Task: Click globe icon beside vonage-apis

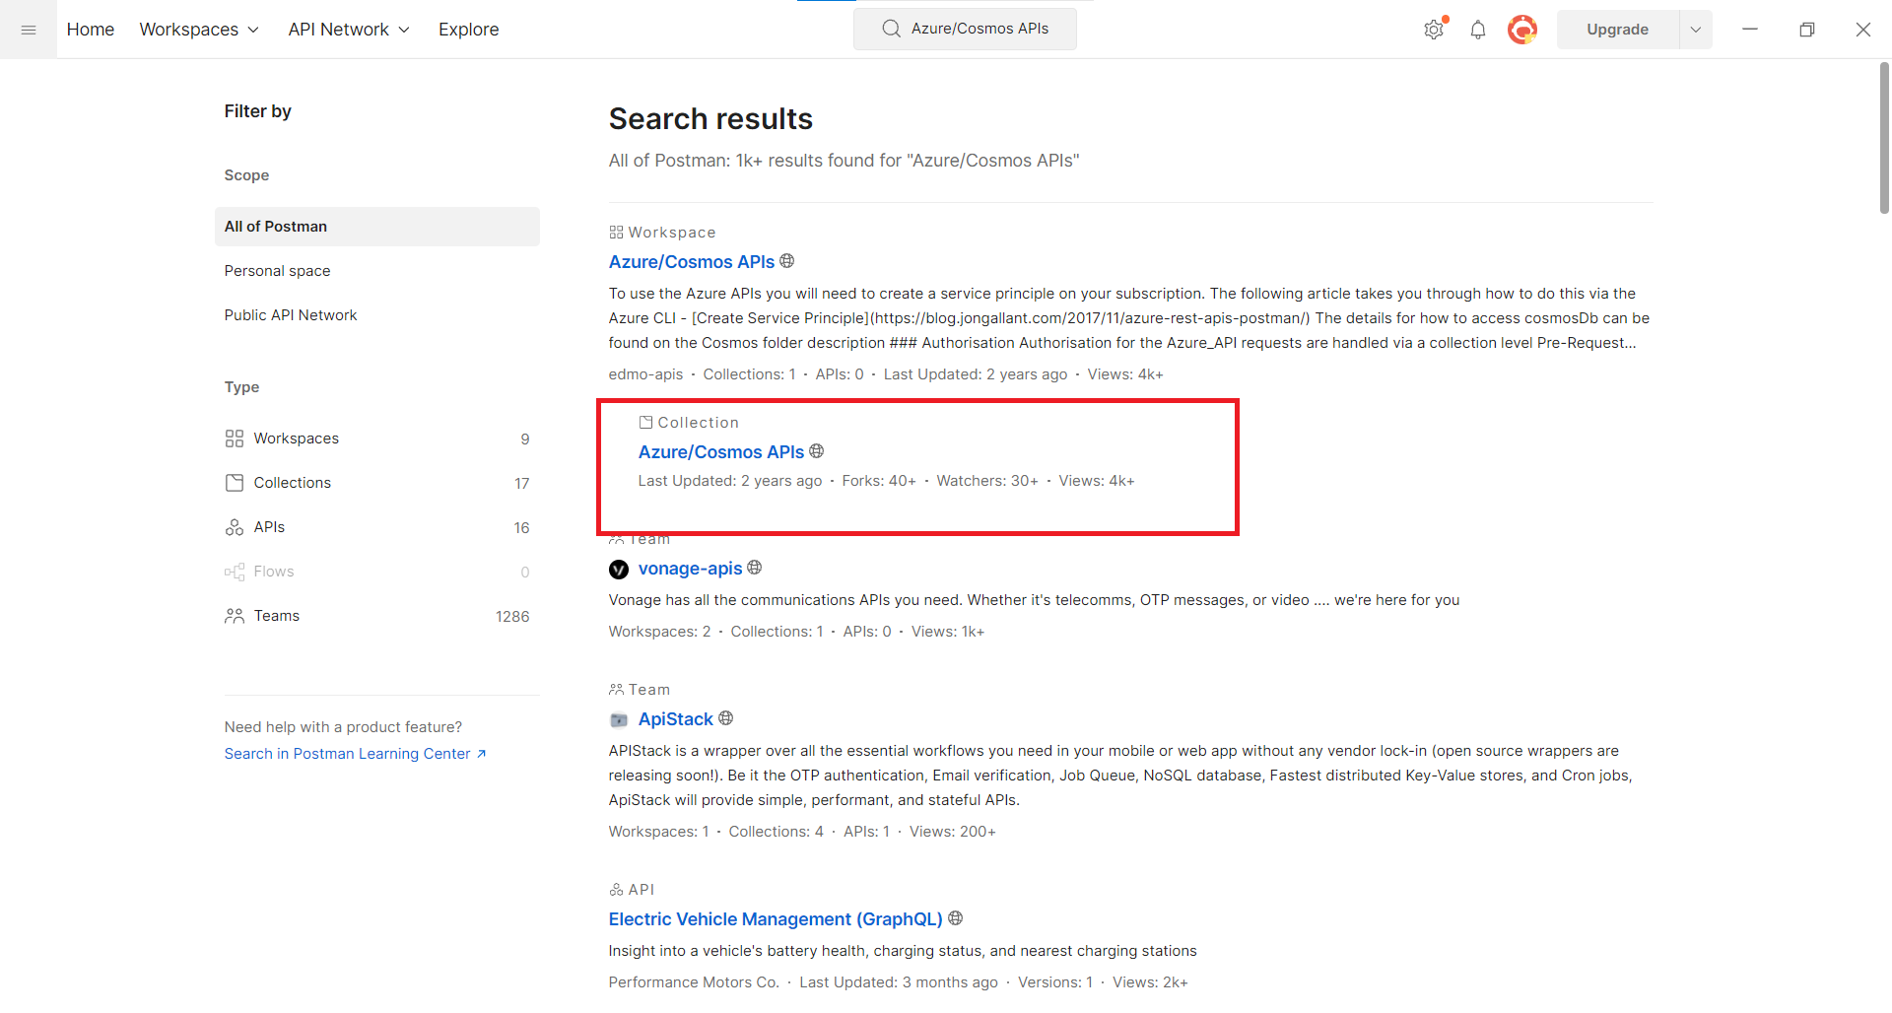Action: pos(755,568)
